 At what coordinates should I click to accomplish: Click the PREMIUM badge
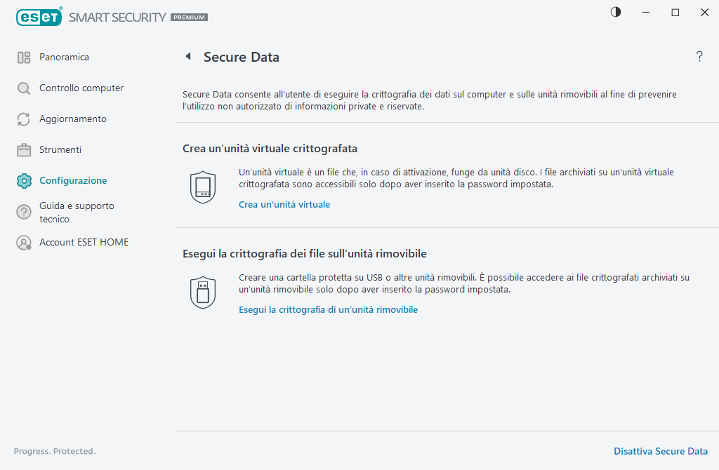point(188,18)
